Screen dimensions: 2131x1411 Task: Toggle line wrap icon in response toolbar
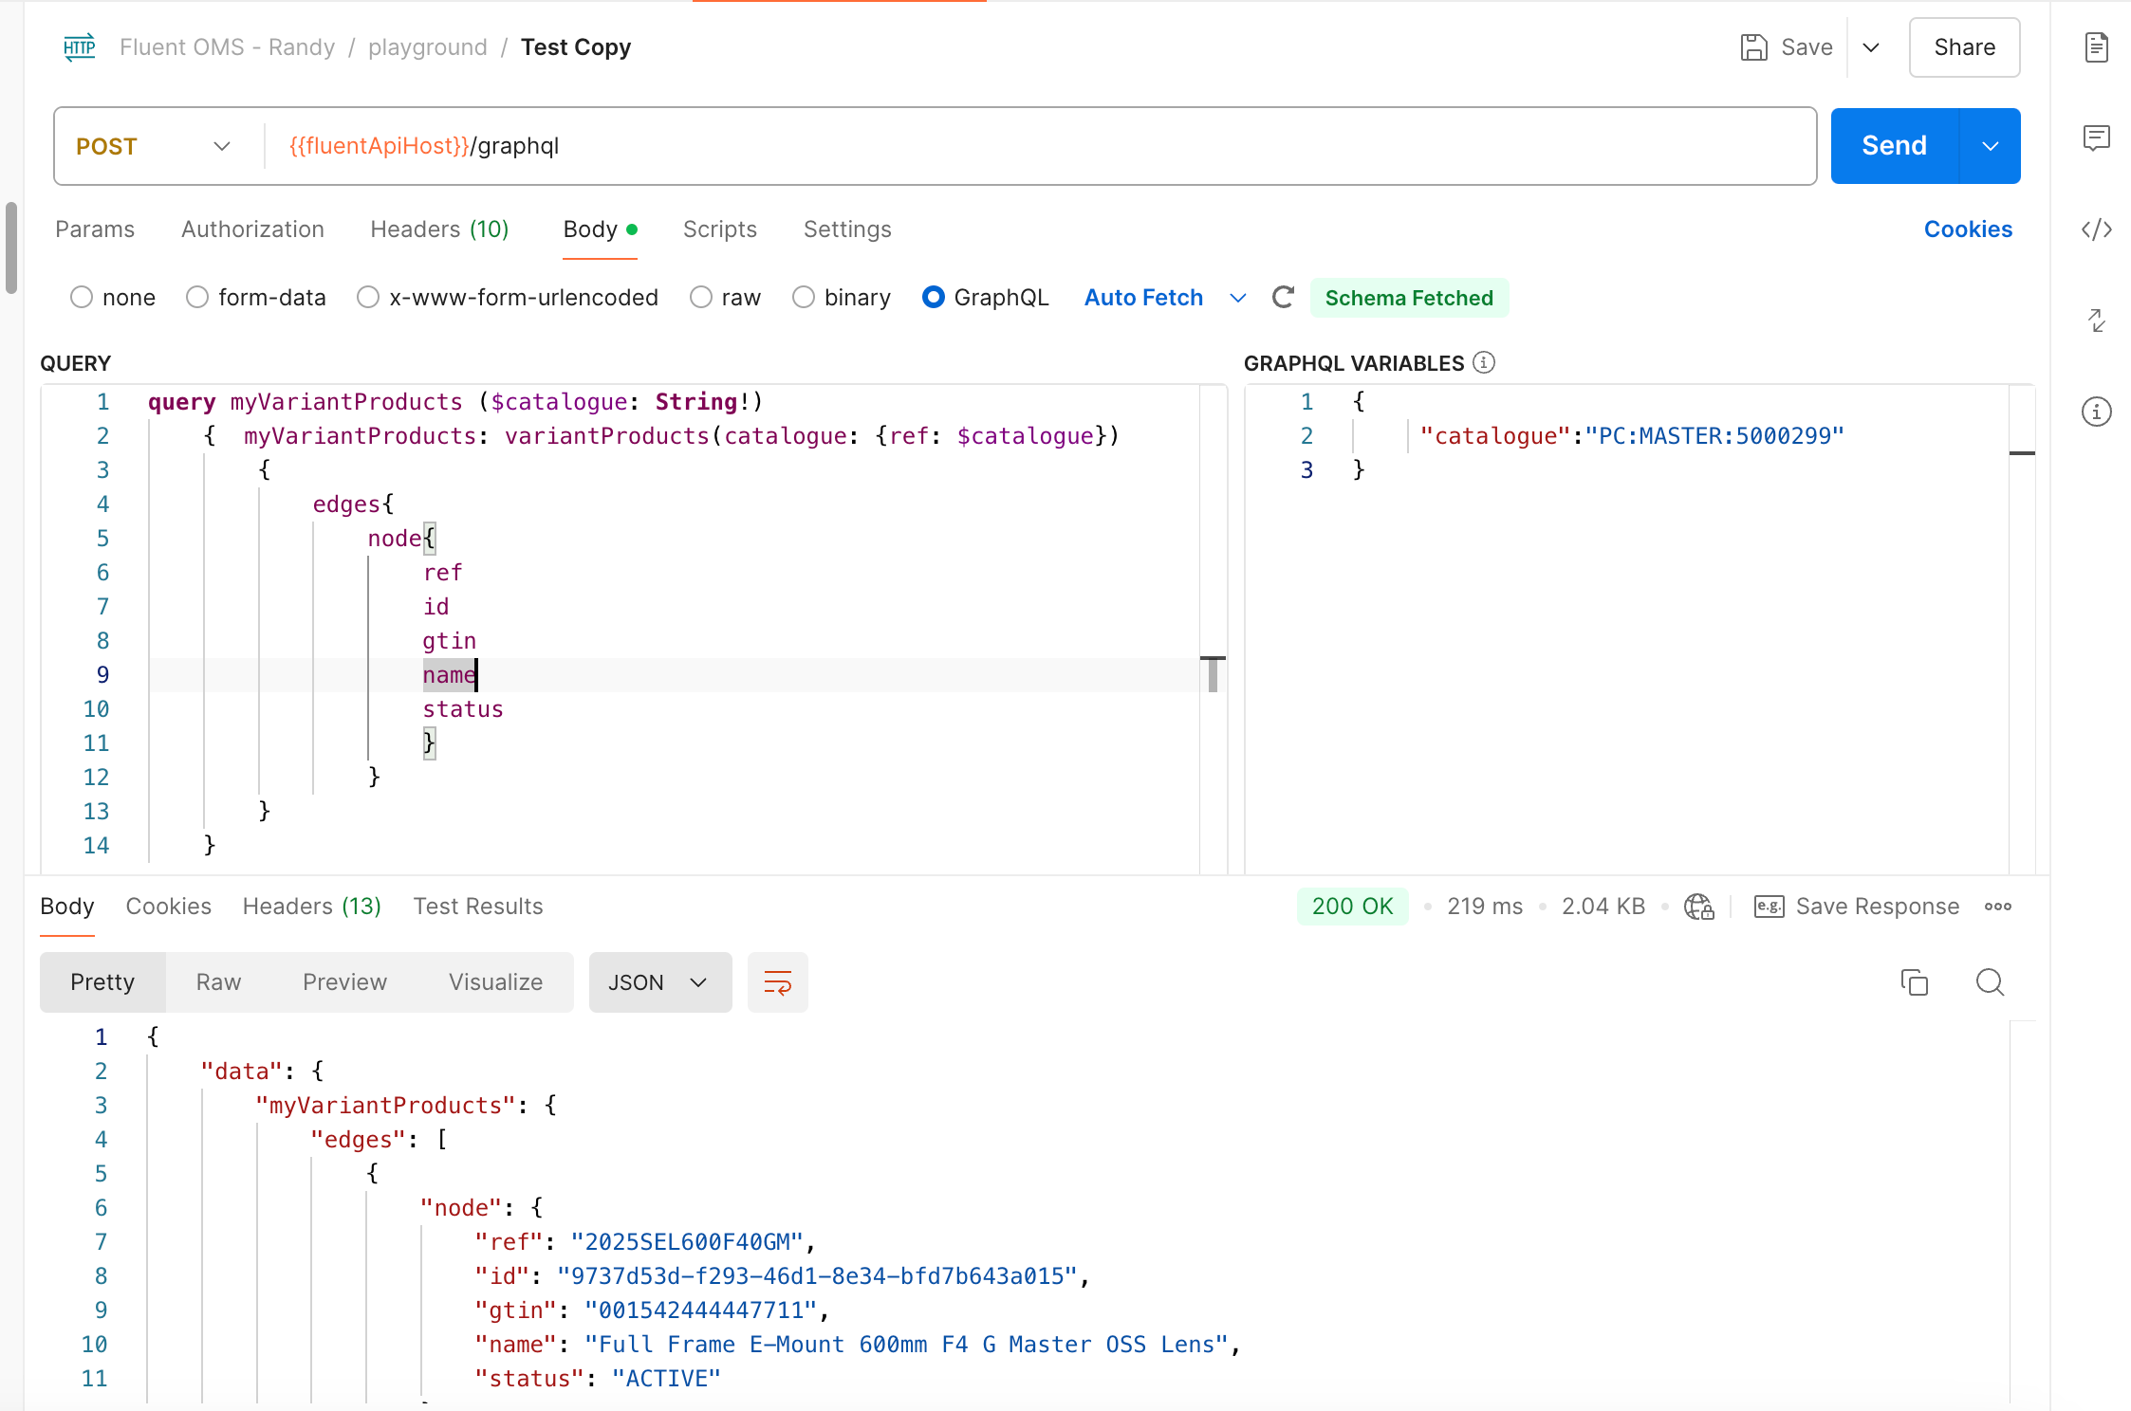click(777, 982)
